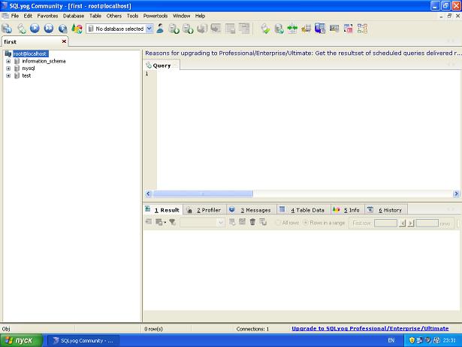This screenshot has width=462, height=347.
Task: Click the restore from SQL dump icon
Action: click(202, 29)
